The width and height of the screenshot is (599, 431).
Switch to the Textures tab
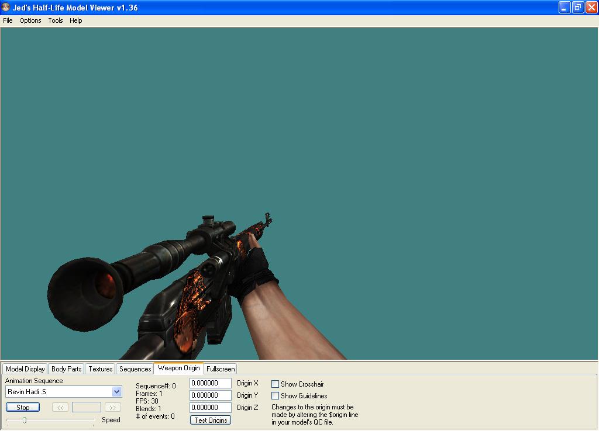(101, 369)
